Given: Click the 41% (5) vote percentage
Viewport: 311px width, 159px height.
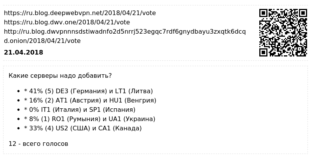Looking at the screenshot, I should (42, 91).
